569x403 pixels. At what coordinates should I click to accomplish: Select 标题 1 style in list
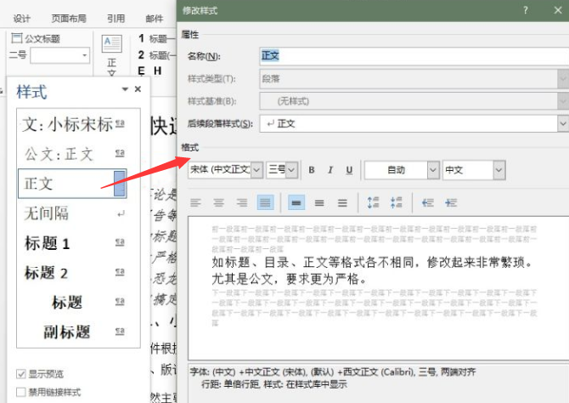tap(72, 243)
